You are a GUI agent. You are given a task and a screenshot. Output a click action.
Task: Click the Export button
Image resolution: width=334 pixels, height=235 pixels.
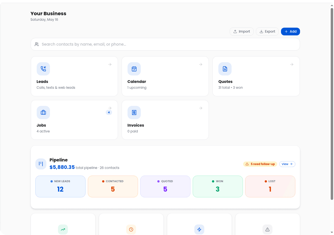click(x=267, y=32)
